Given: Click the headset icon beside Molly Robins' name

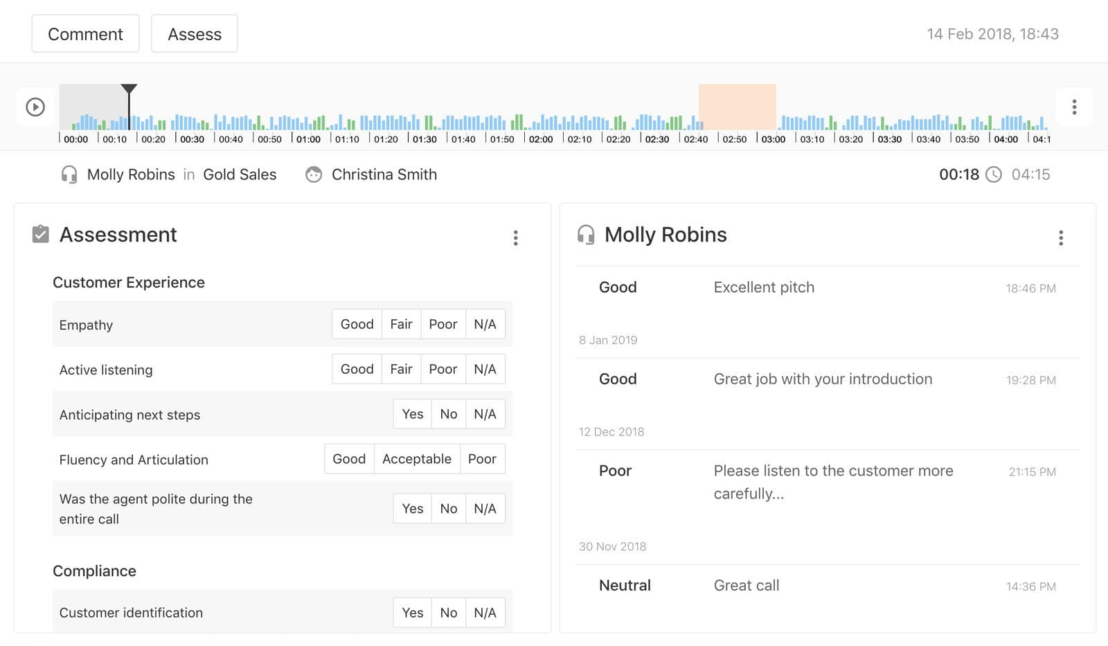Looking at the screenshot, I should [x=69, y=174].
